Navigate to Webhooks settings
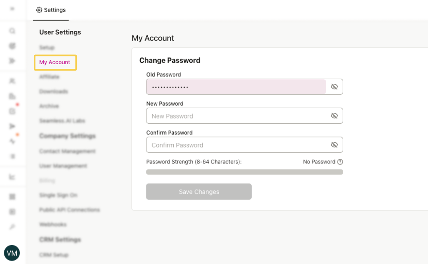The width and height of the screenshot is (428, 264). click(x=53, y=224)
